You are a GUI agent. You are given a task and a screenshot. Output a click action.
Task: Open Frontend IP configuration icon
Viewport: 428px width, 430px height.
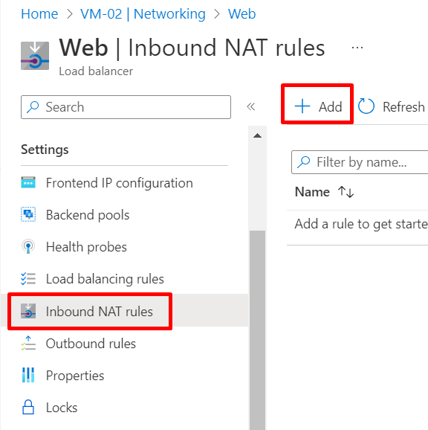click(x=28, y=183)
